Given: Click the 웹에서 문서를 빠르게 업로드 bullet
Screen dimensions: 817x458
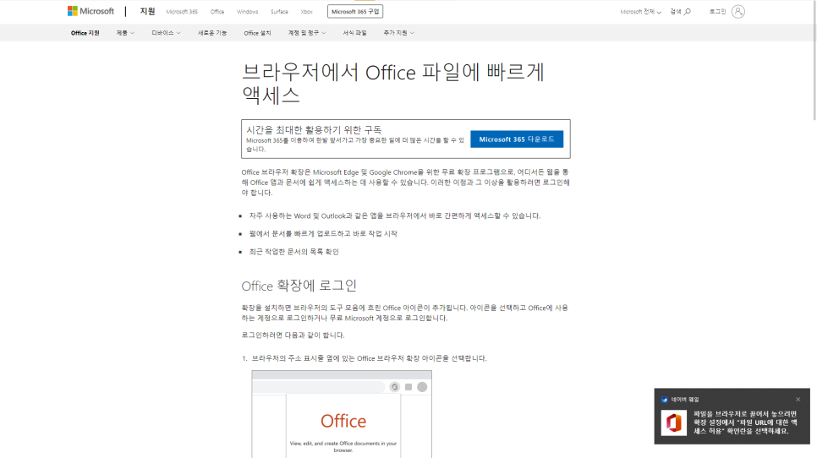Looking at the screenshot, I should click(323, 234).
